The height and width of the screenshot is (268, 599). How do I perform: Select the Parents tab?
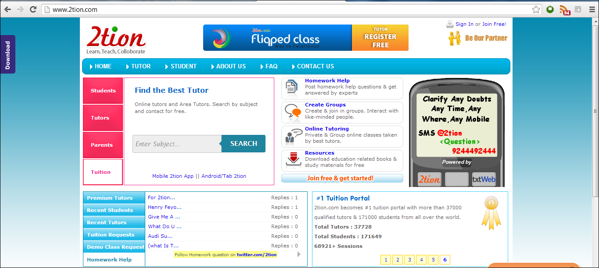coord(103,145)
